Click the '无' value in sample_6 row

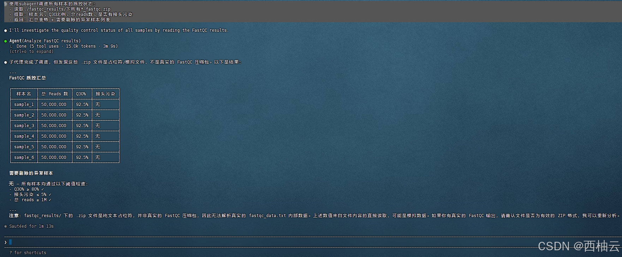[x=98, y=157]
